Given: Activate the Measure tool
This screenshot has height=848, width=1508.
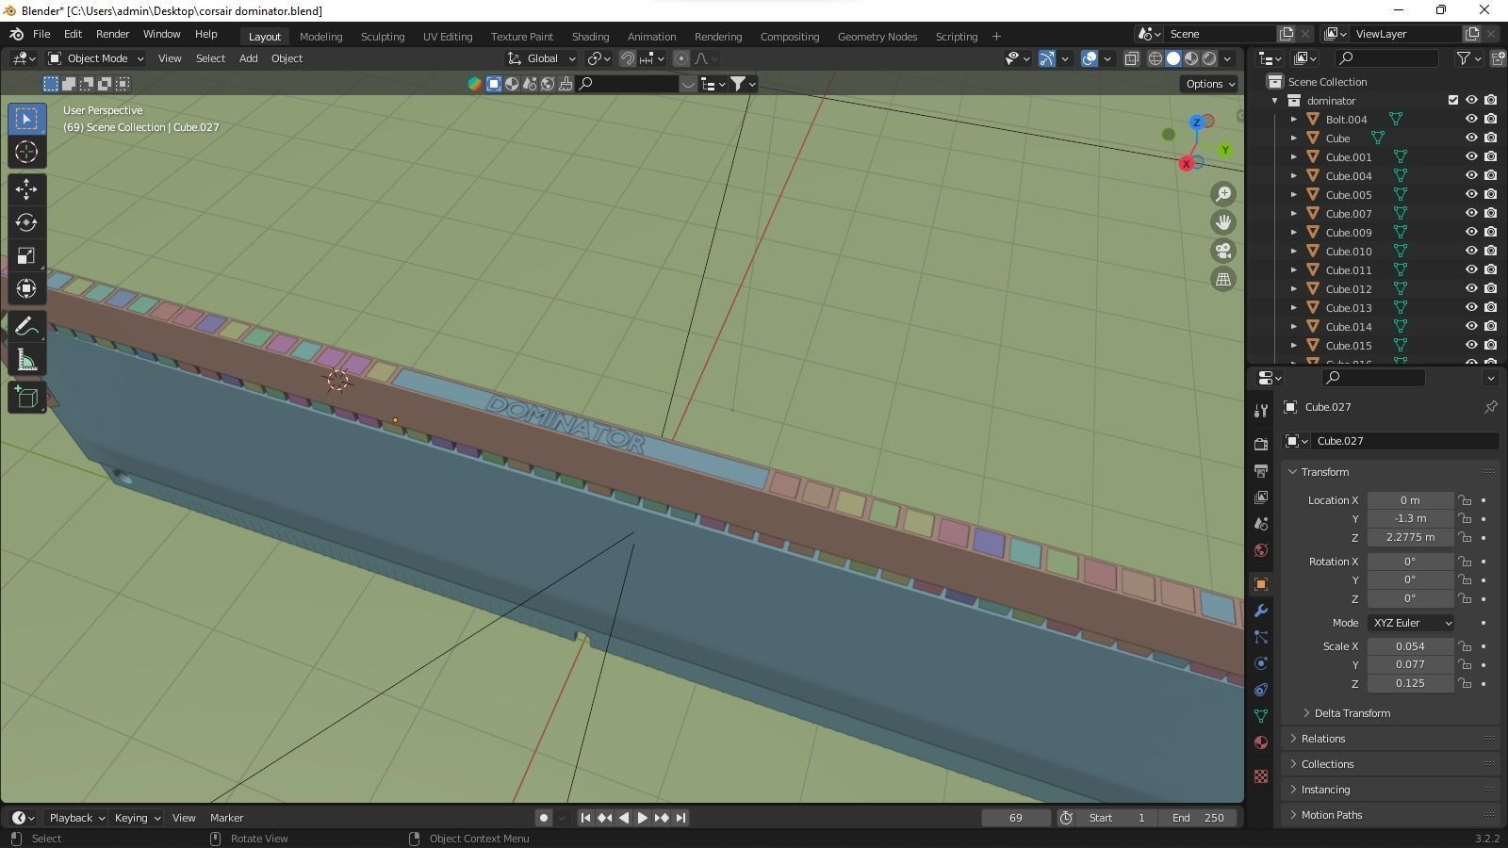Looking at the screenshot, I should click(x=26, y=361).
